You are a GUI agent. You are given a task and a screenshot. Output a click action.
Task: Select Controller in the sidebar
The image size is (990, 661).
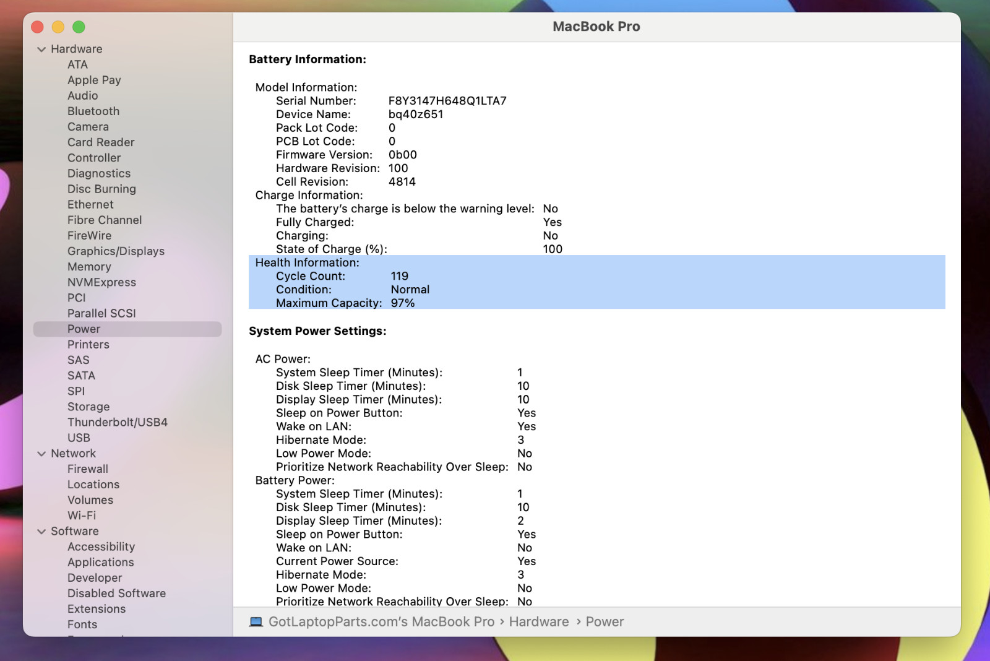(94, 158)
